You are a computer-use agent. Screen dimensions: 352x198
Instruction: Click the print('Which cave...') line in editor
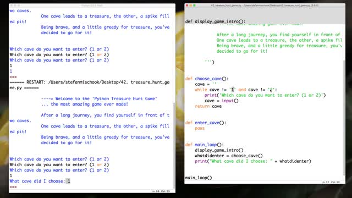[265, 95]
